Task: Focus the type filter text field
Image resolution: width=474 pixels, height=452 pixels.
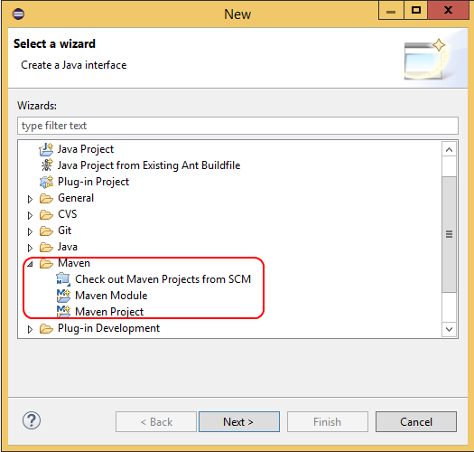Action: click(237, 126)
